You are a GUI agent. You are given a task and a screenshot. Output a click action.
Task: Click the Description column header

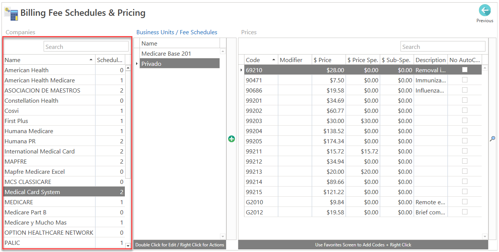431,60
